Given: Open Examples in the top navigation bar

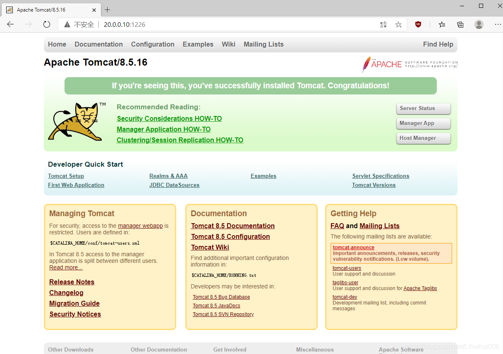Looking at the screenshot, I should pos(198,44).
